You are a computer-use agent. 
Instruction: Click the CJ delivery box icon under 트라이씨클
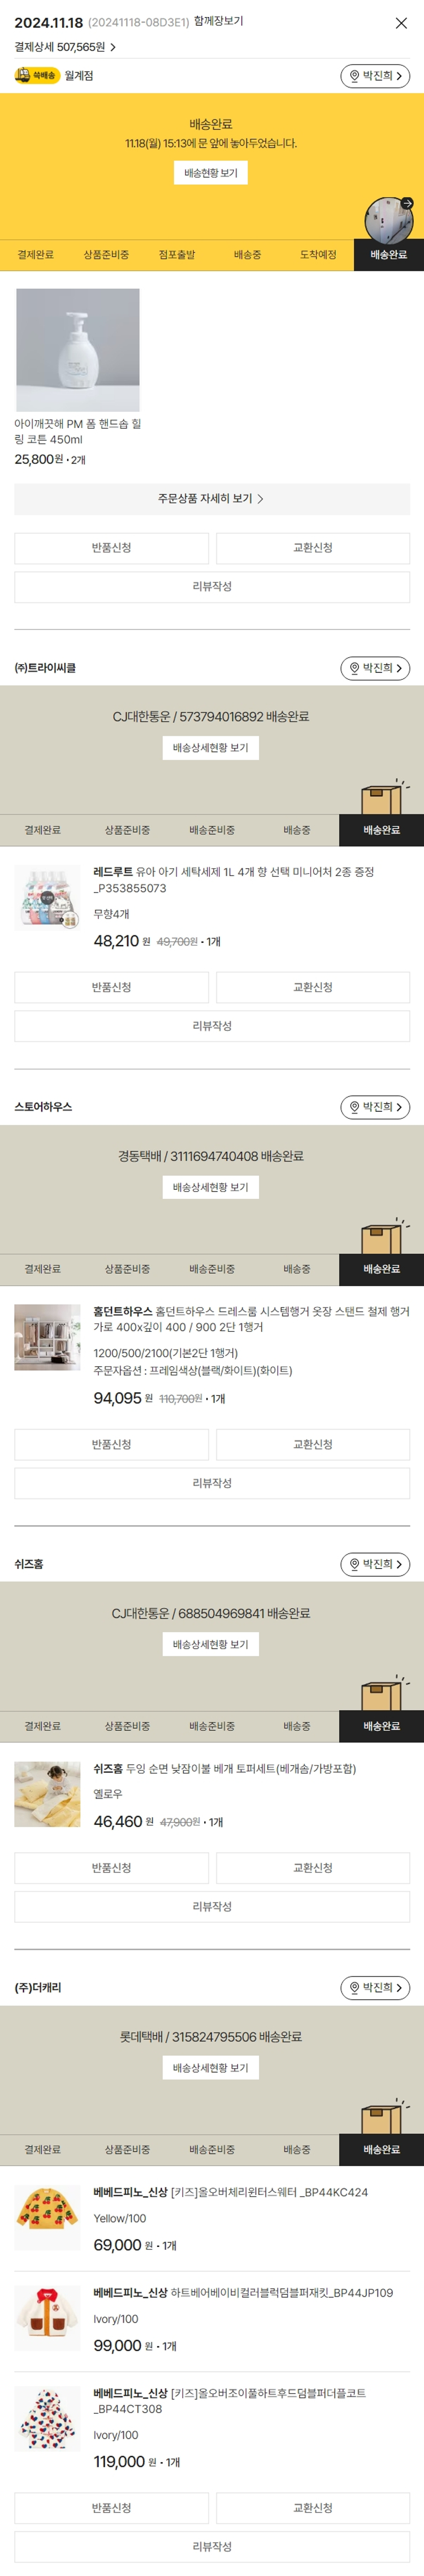point(382,797)
